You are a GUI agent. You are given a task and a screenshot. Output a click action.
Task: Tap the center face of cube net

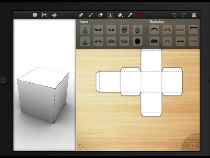[x=151, y=82]
